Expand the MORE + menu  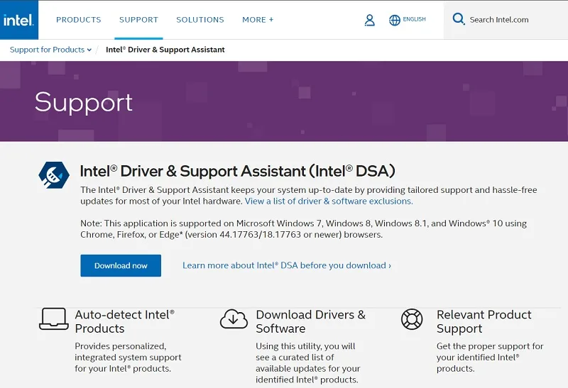tap(258, 20)
